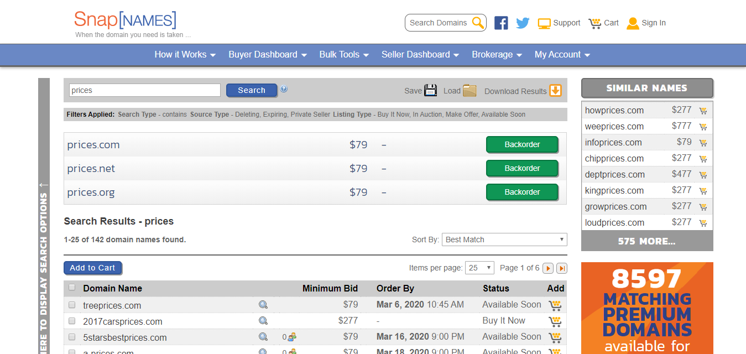Viewport: 746px width, 354px height.
Task: Click Backorder button for prices.com
Action: 522,144
